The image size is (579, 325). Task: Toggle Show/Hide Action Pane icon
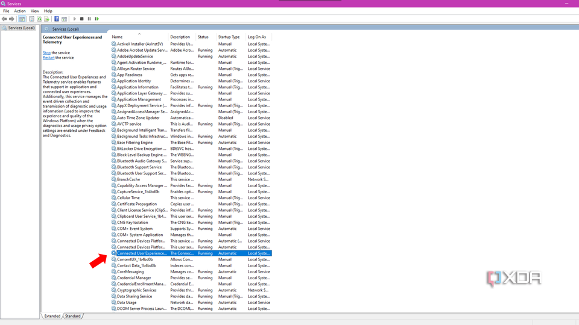[65, 19]
